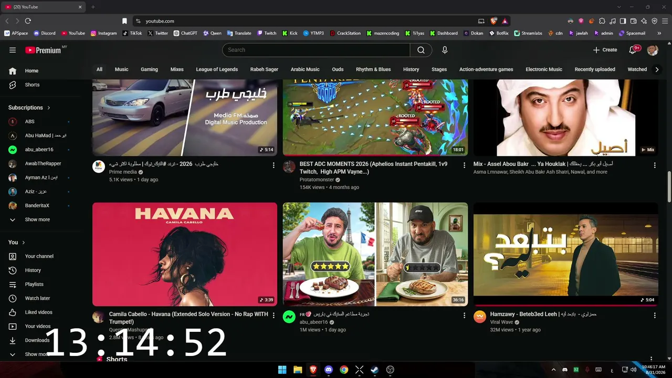Click the page vertical scrollbar
672x378 pixels.
click(x=669, y=186)
